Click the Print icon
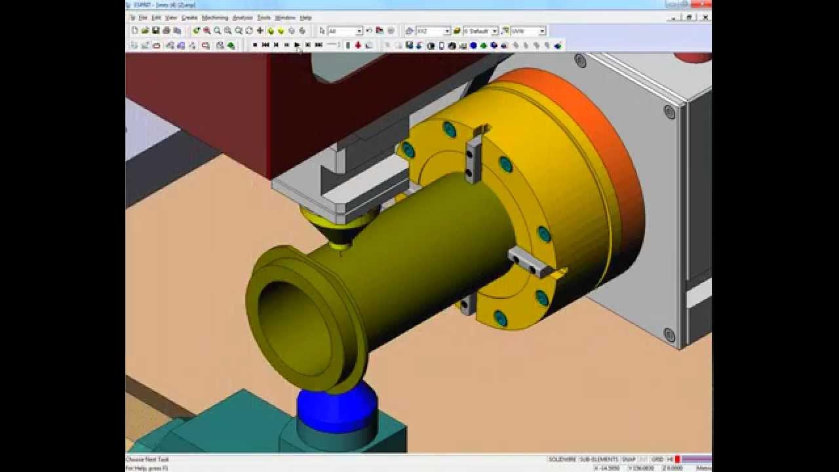Image resolution: width=839 pixels, height=472 pixels. pos(166,31)
